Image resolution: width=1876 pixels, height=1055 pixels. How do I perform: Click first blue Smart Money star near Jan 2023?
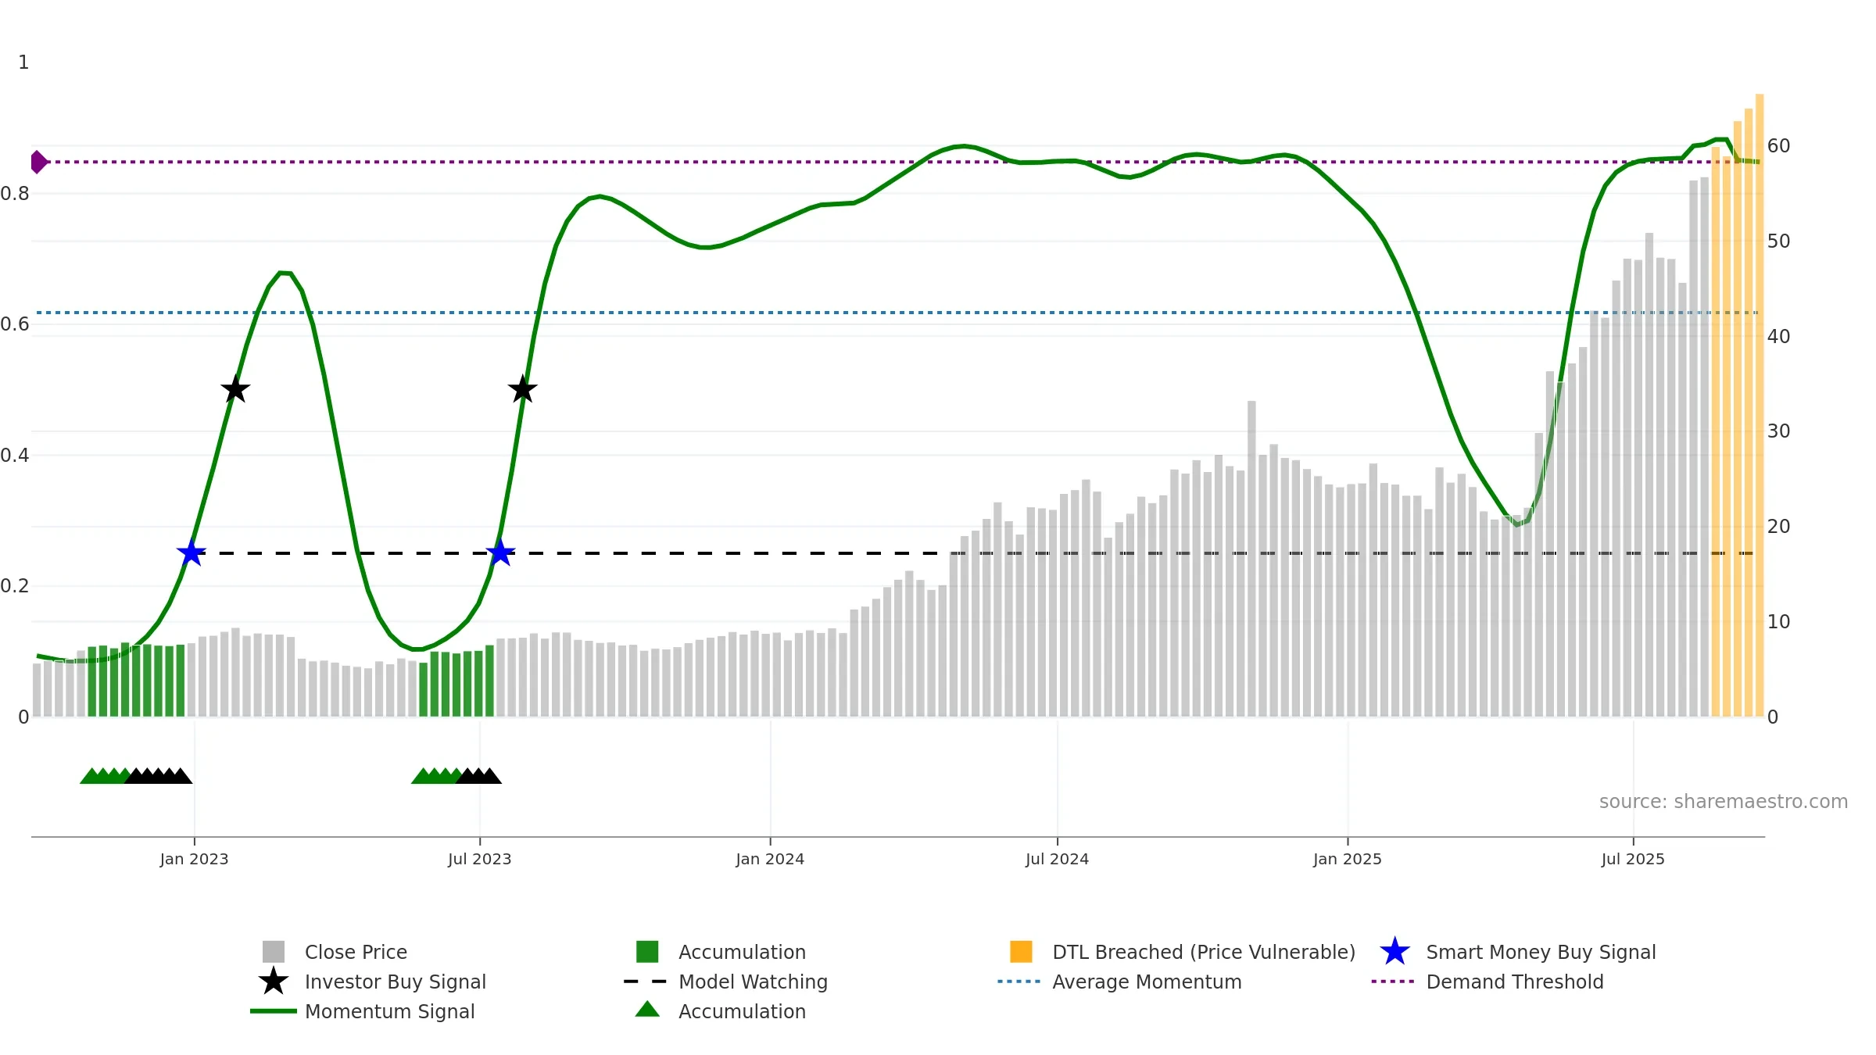tap(191, 553)
